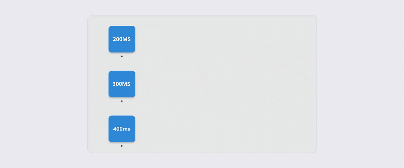Activate the middle blue square labeled 300MS
The height and width of the screenshot is (168, 404).
pos(122,84)
